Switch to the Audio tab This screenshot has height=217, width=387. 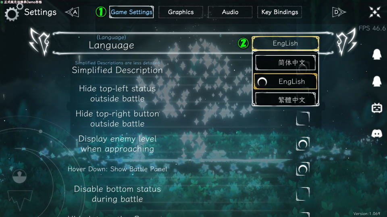tap(230, 12)
